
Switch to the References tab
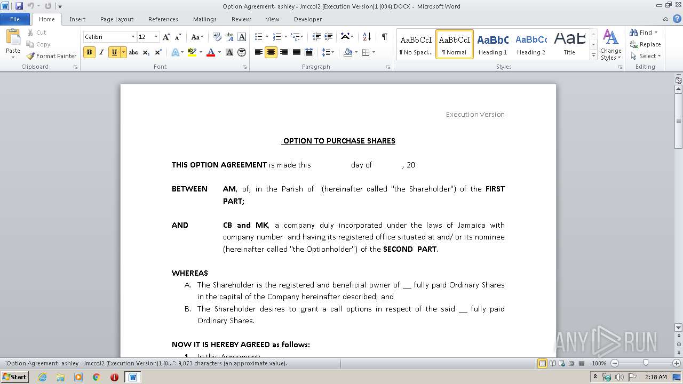[163, 19]
